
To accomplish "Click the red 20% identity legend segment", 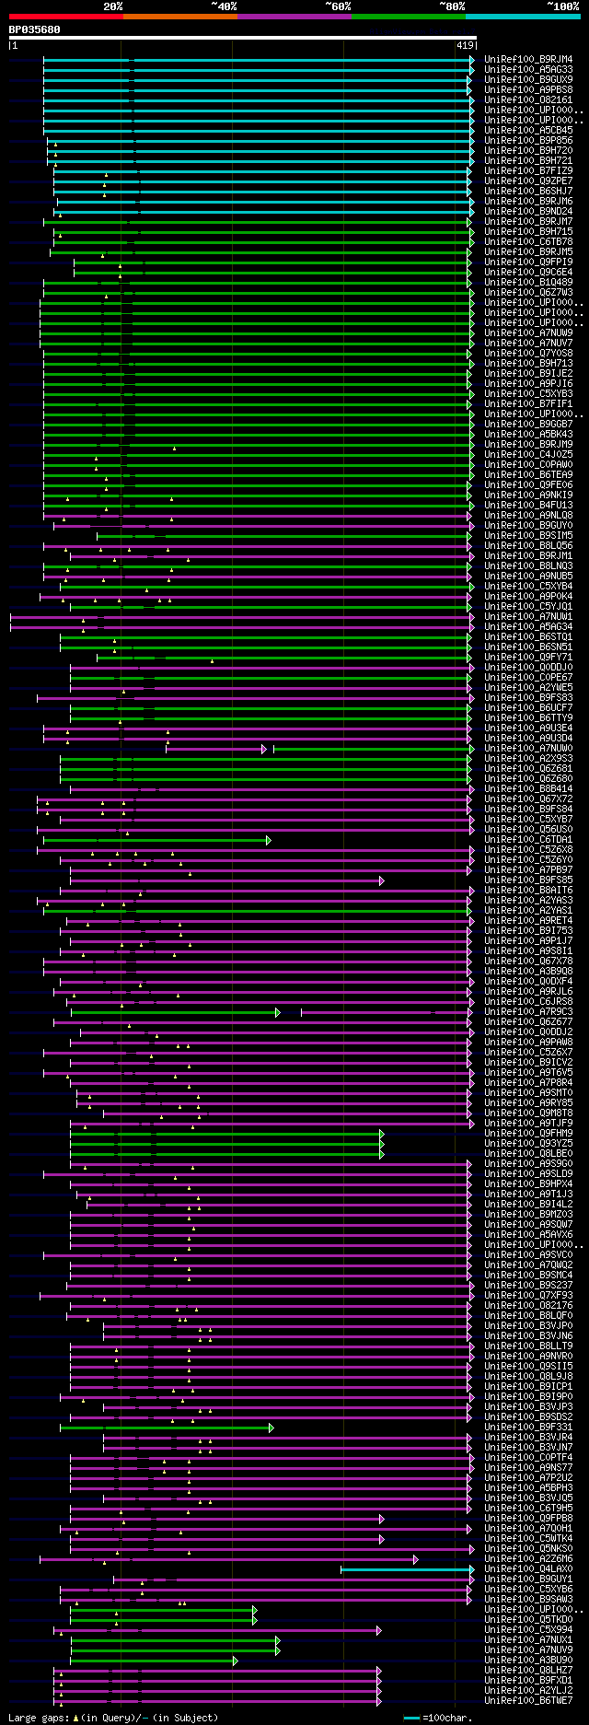I will coord(65,16).
